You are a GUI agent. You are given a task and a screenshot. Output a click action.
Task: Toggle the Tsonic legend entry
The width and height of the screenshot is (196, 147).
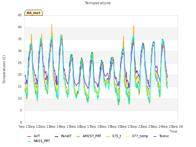click(x=161, y=136)
